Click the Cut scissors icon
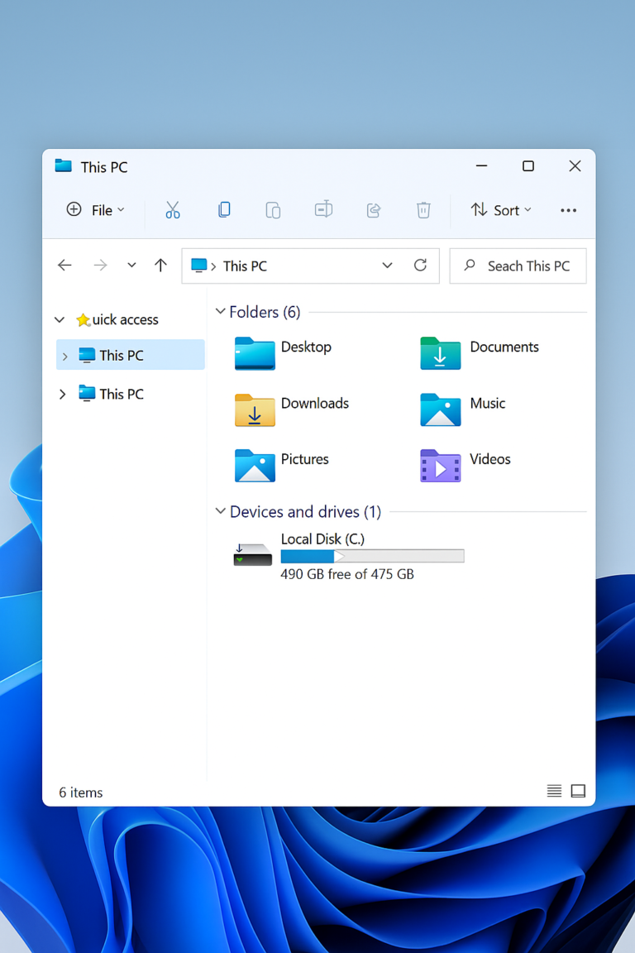Image resolution: width=635 pixels, height=953 pixels. pos(172,210)
